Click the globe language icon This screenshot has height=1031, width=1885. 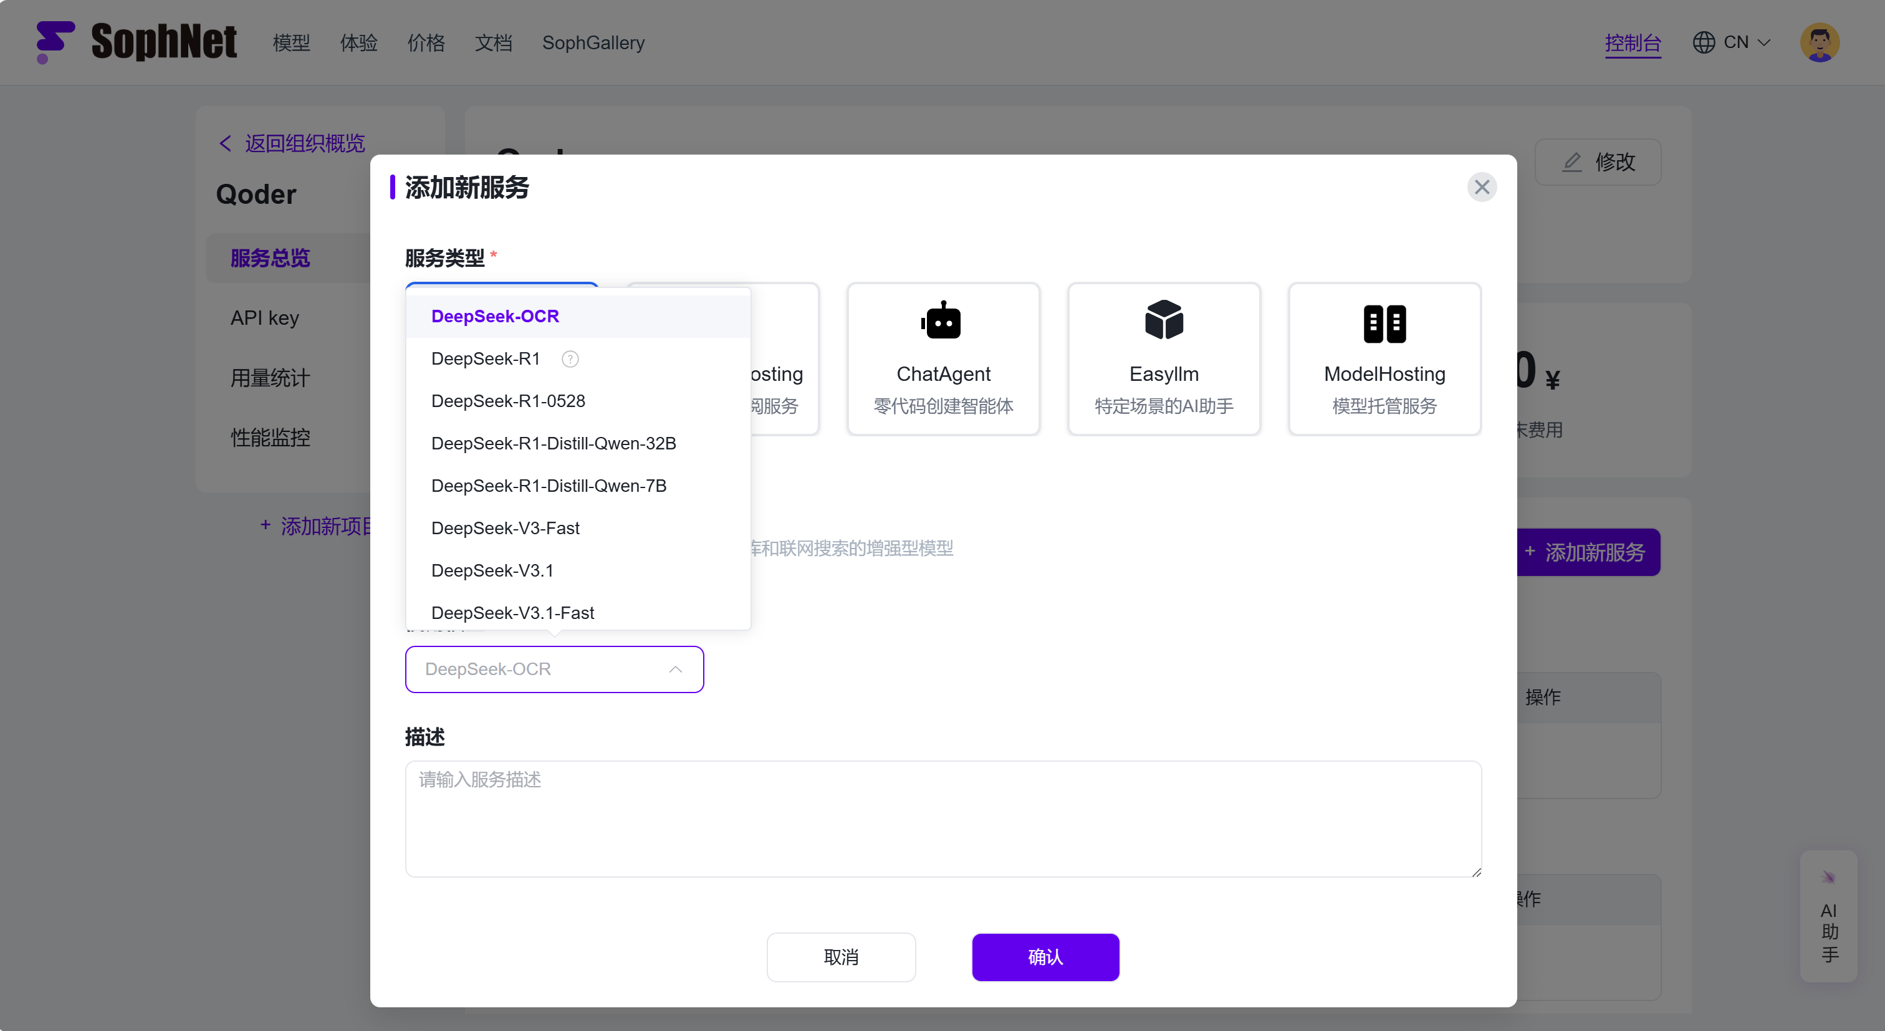tap(1704, 42)
